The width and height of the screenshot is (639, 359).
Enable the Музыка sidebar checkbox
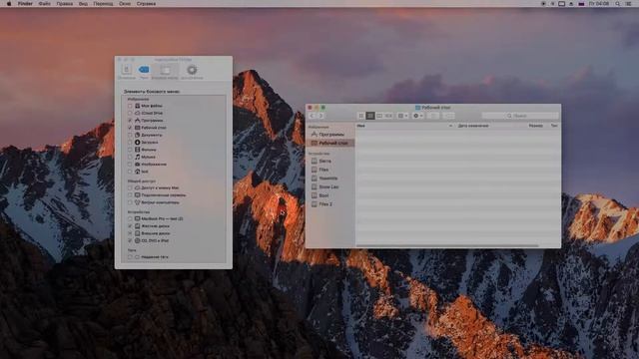tap(130, 158)
